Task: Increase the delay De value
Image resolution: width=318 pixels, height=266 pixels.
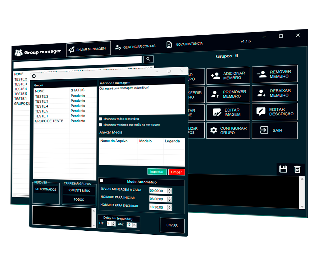Action: 114,223
